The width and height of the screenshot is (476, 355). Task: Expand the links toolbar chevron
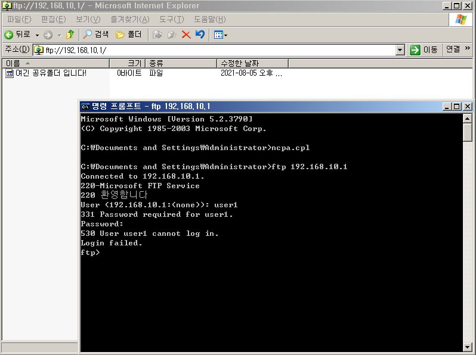(468, 48)
